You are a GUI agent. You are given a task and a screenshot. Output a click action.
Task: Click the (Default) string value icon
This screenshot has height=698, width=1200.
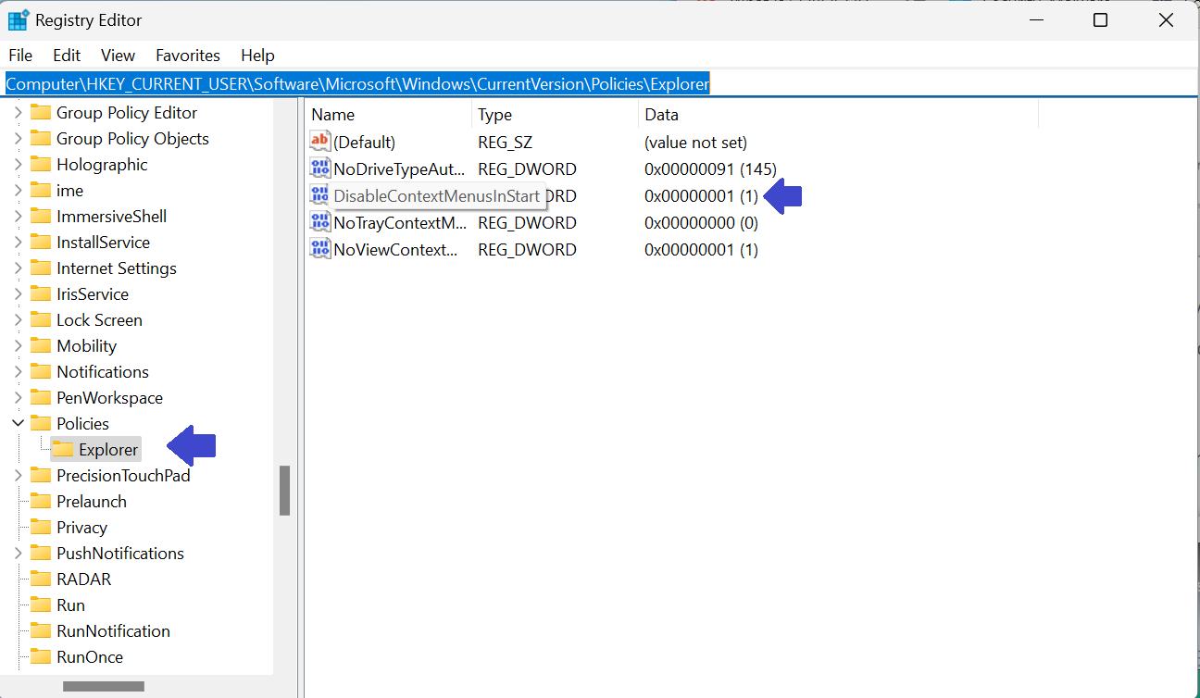coord(320,142)
